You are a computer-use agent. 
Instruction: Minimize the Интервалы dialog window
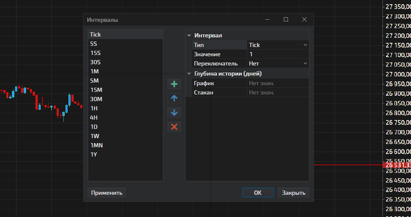(x=267, y=19)
